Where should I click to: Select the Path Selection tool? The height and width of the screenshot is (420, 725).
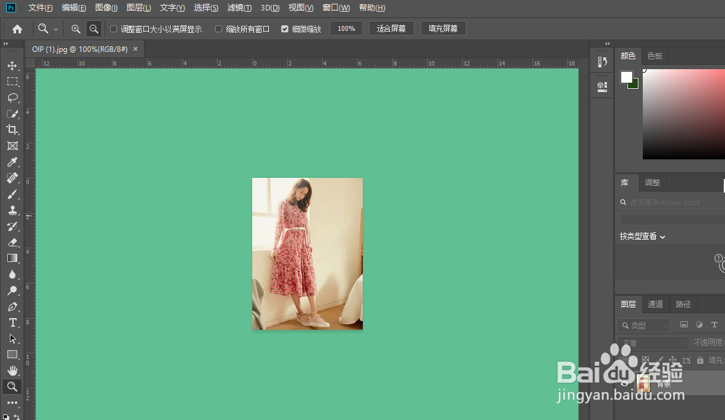(x=12, y=338)
